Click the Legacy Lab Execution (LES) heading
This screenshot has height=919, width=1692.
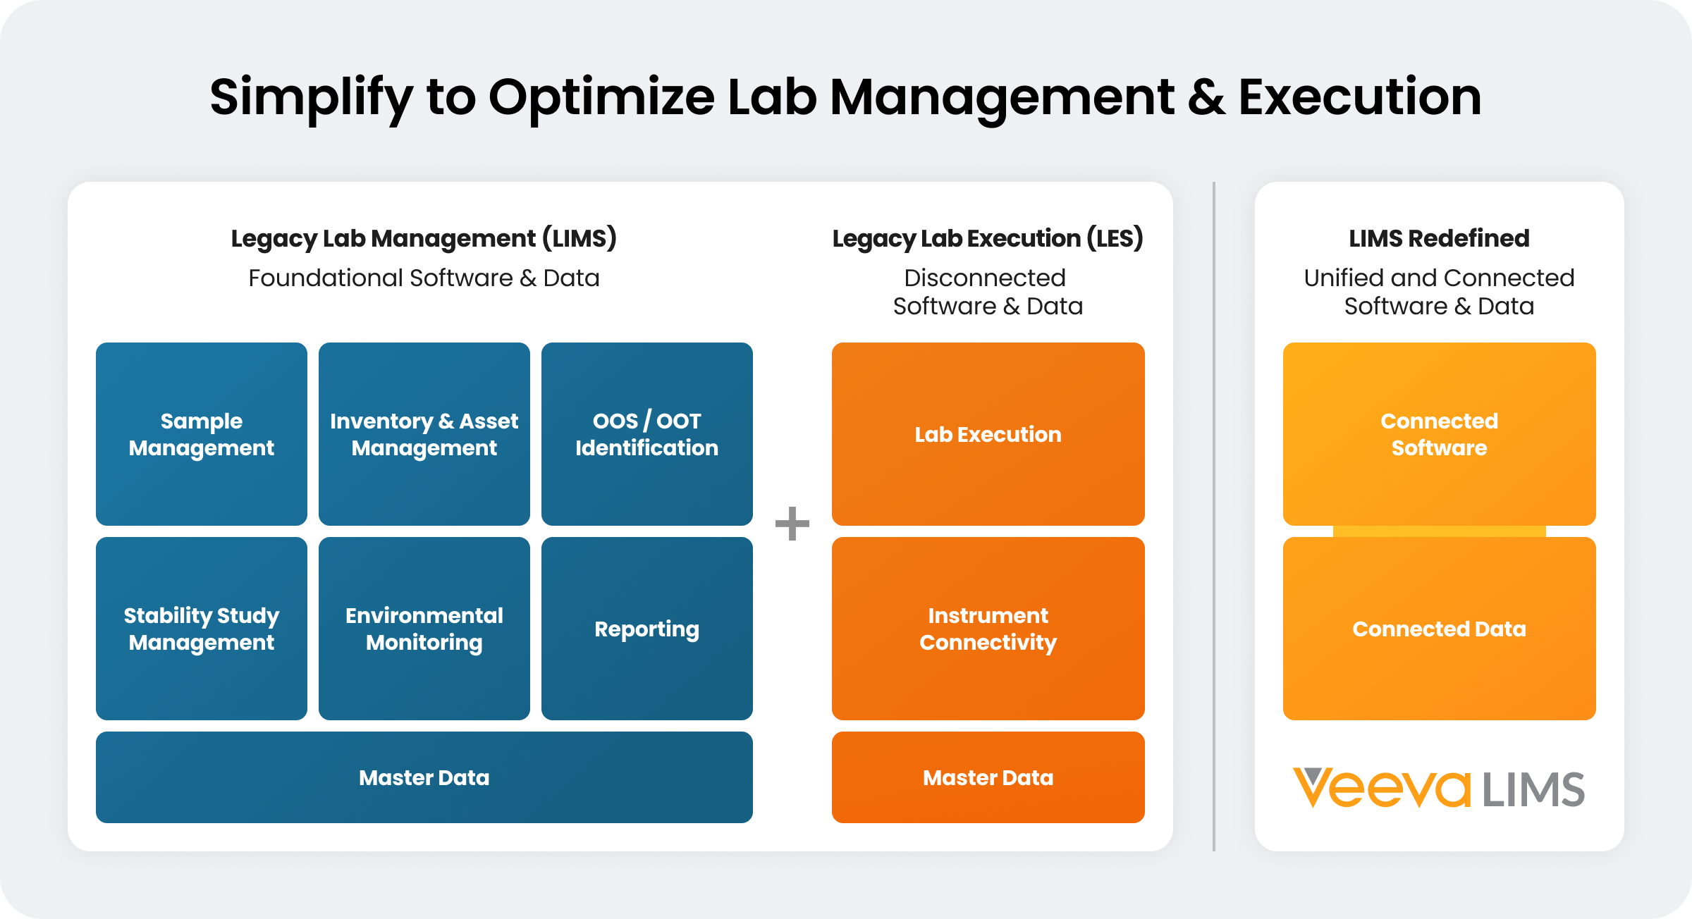click(x=988, y=239)
